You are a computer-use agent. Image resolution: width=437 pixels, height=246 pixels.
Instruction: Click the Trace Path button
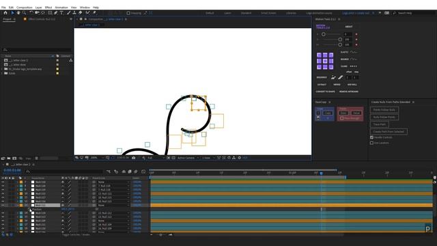[380, 124]
